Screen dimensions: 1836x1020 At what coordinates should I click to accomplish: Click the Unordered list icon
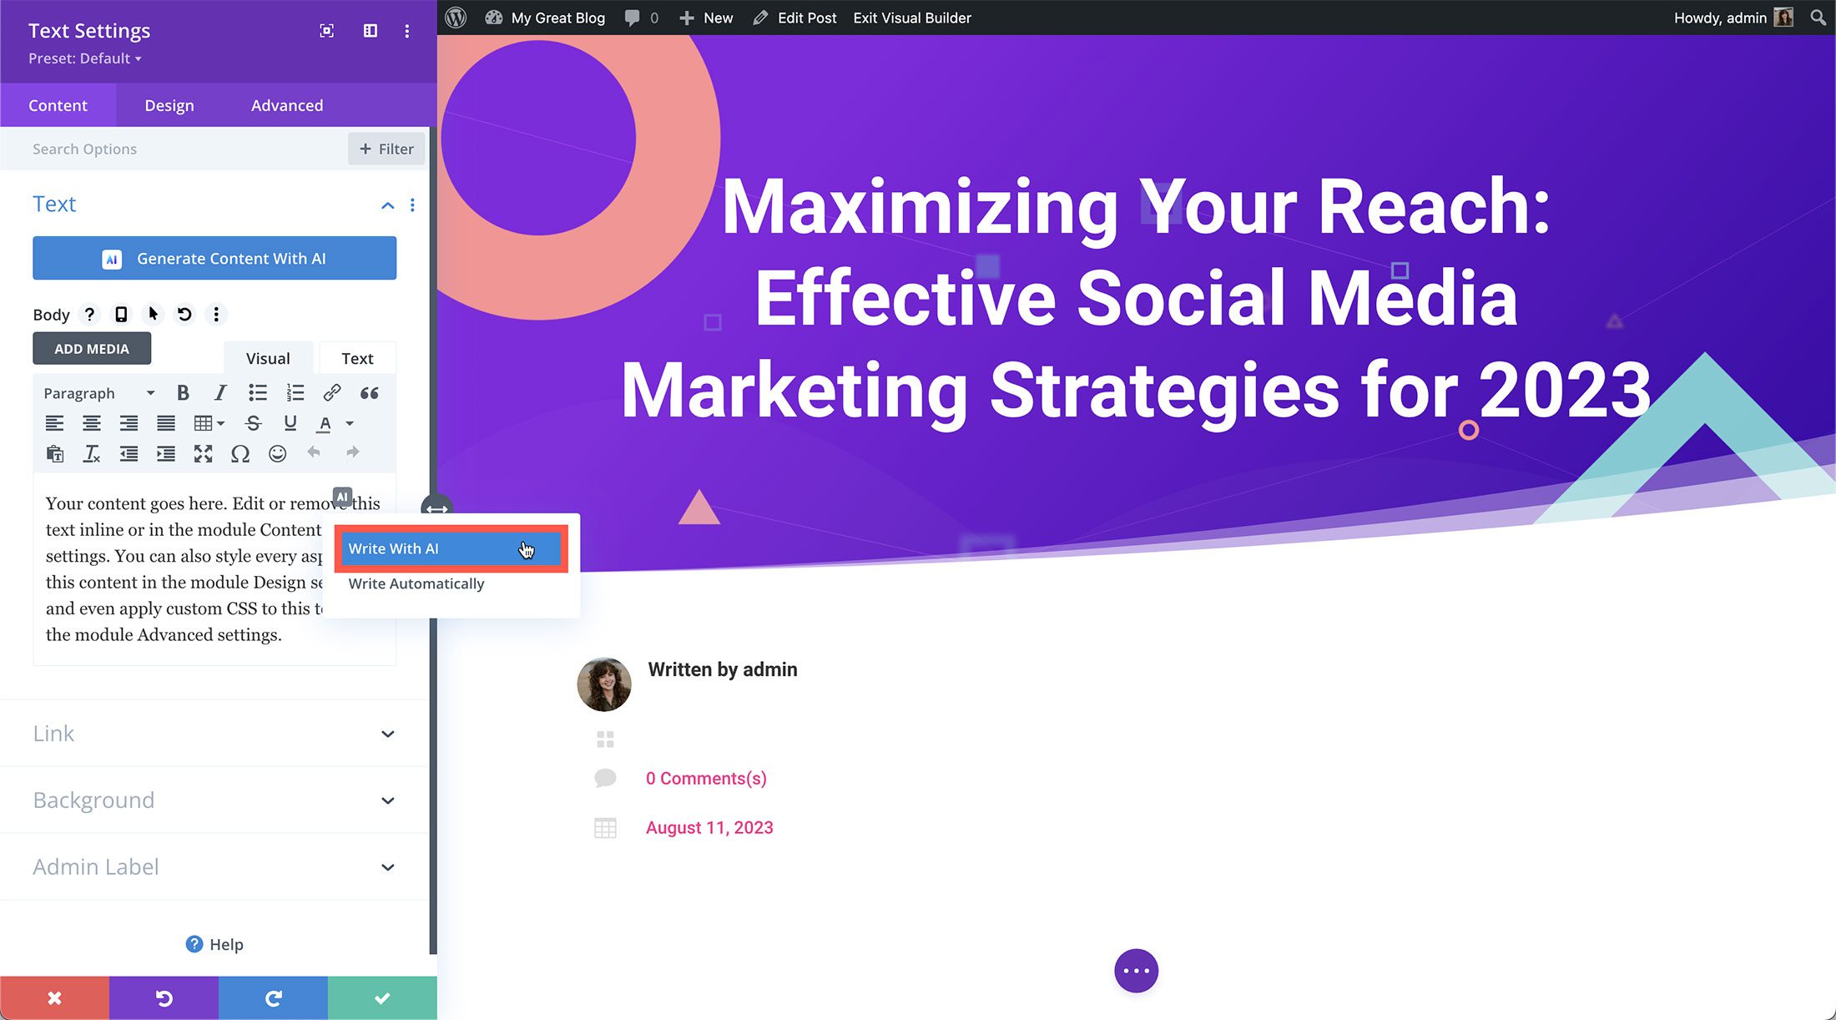tap(256, 392)
